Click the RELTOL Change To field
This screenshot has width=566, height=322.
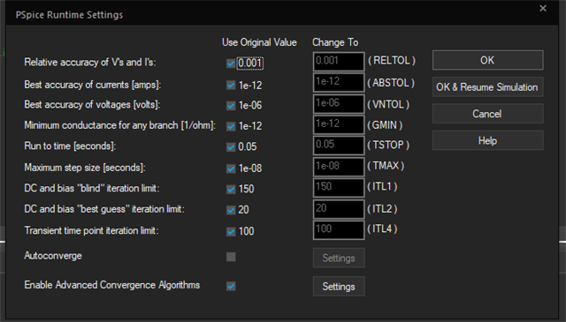tap(339, 61)
